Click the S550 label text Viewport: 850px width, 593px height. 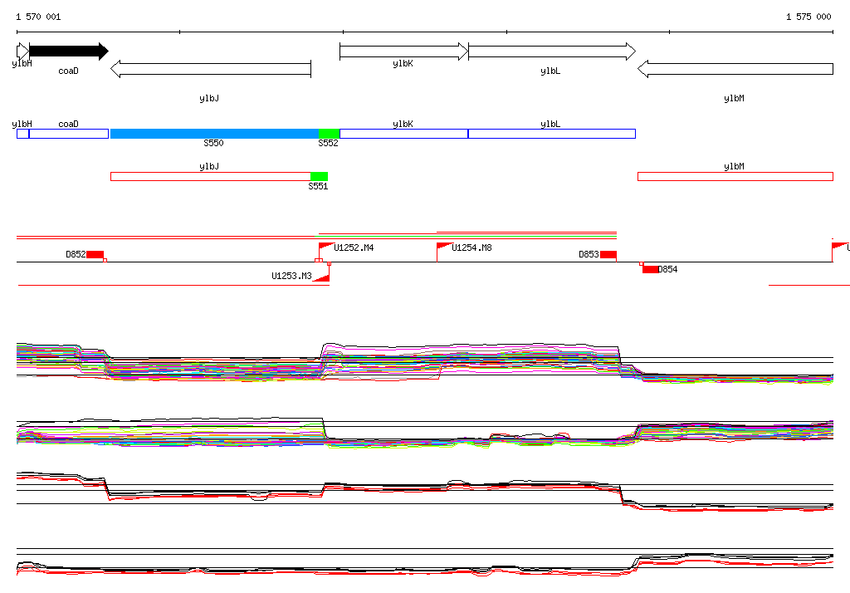pyautogui.click(x=213, y=143)
